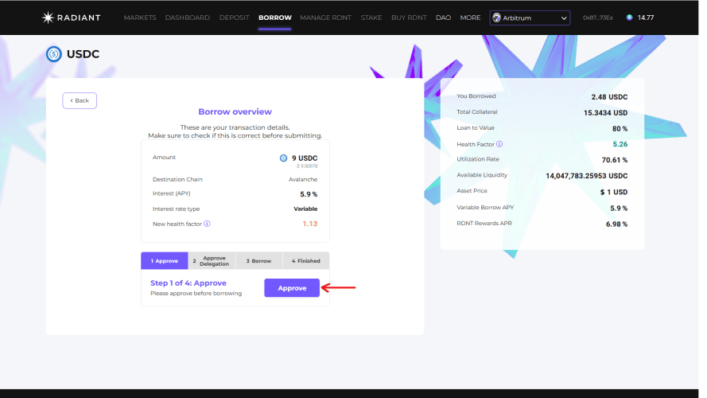Click the USDC coin icon beside page title

pos(53,54)
